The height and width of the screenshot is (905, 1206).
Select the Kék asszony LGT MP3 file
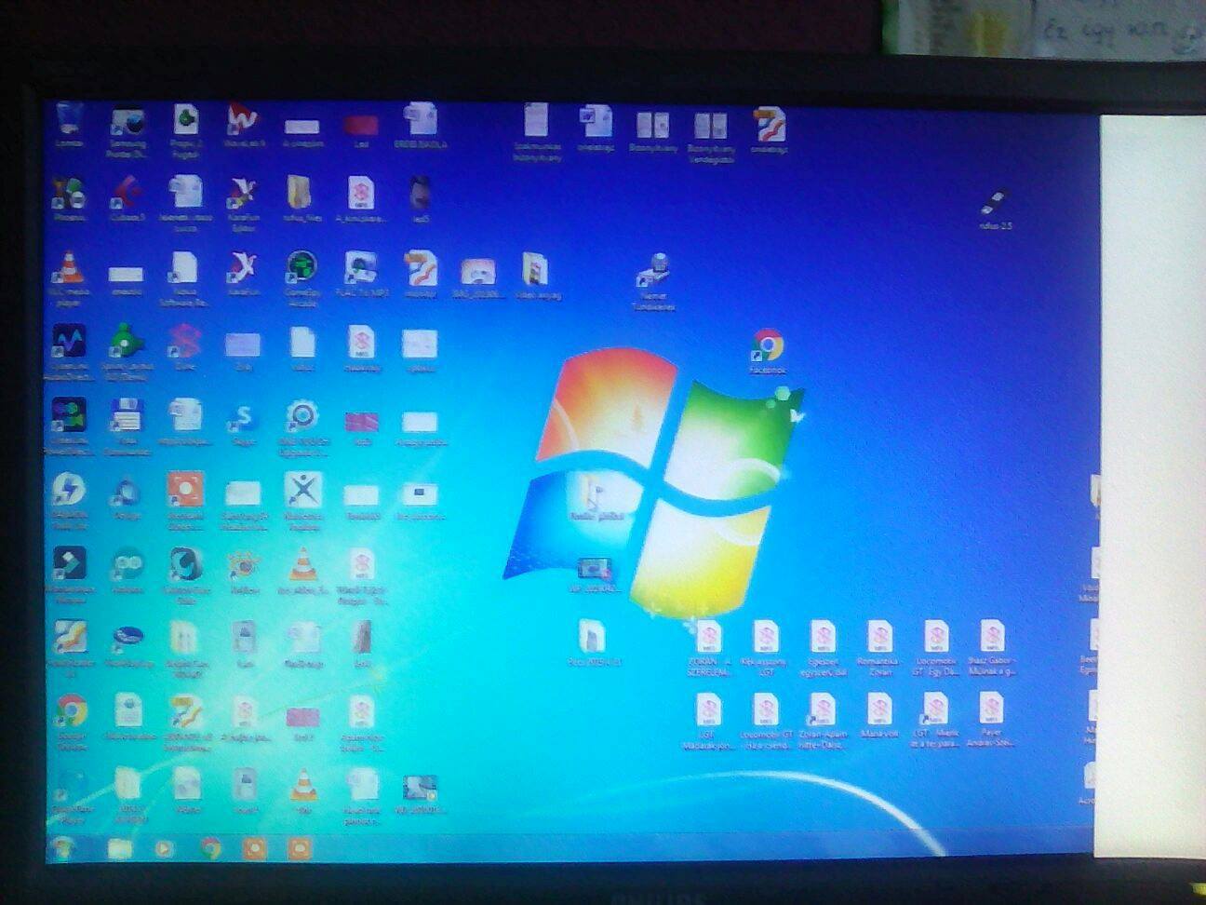coord(765,648)
